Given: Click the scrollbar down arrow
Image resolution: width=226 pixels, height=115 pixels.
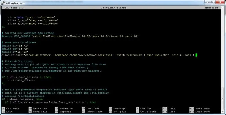Looking at the screenshot, I should (223, 112).
